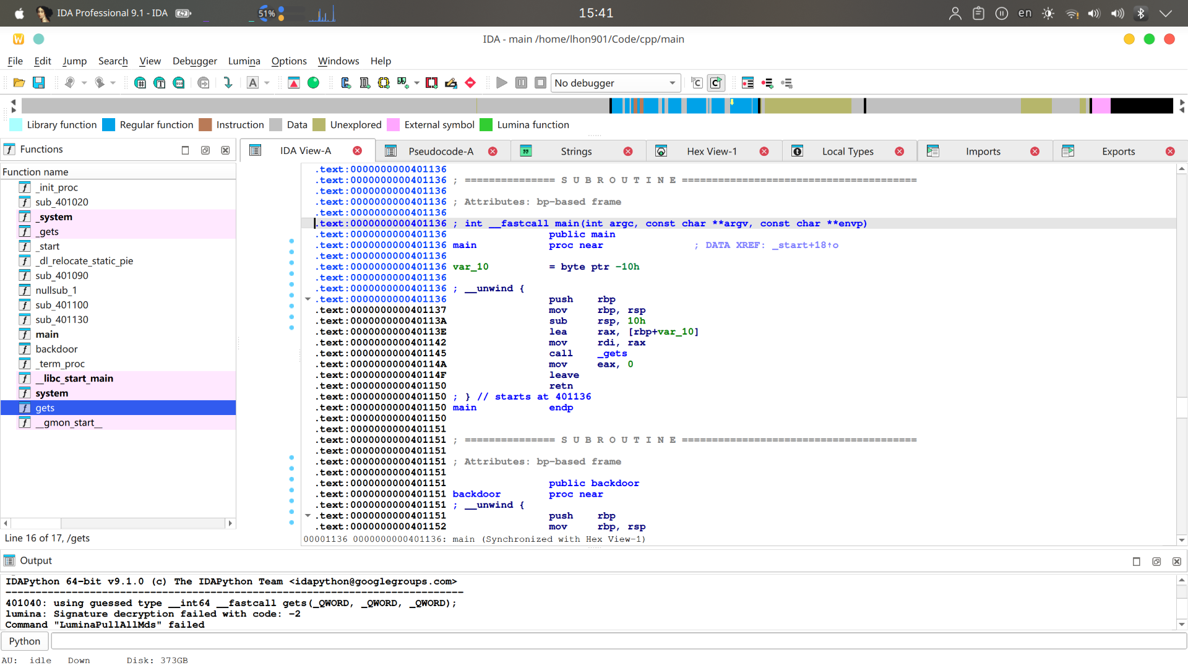The width and height of the screenshot is (1188, 668).
Task: Collapse the main function fold arrow
Action: (x=308, y=299)
